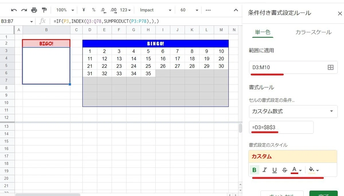Select column M header

[221, 30]
